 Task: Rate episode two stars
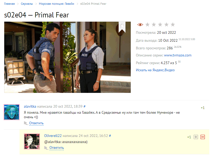click(x=154, y=25)
